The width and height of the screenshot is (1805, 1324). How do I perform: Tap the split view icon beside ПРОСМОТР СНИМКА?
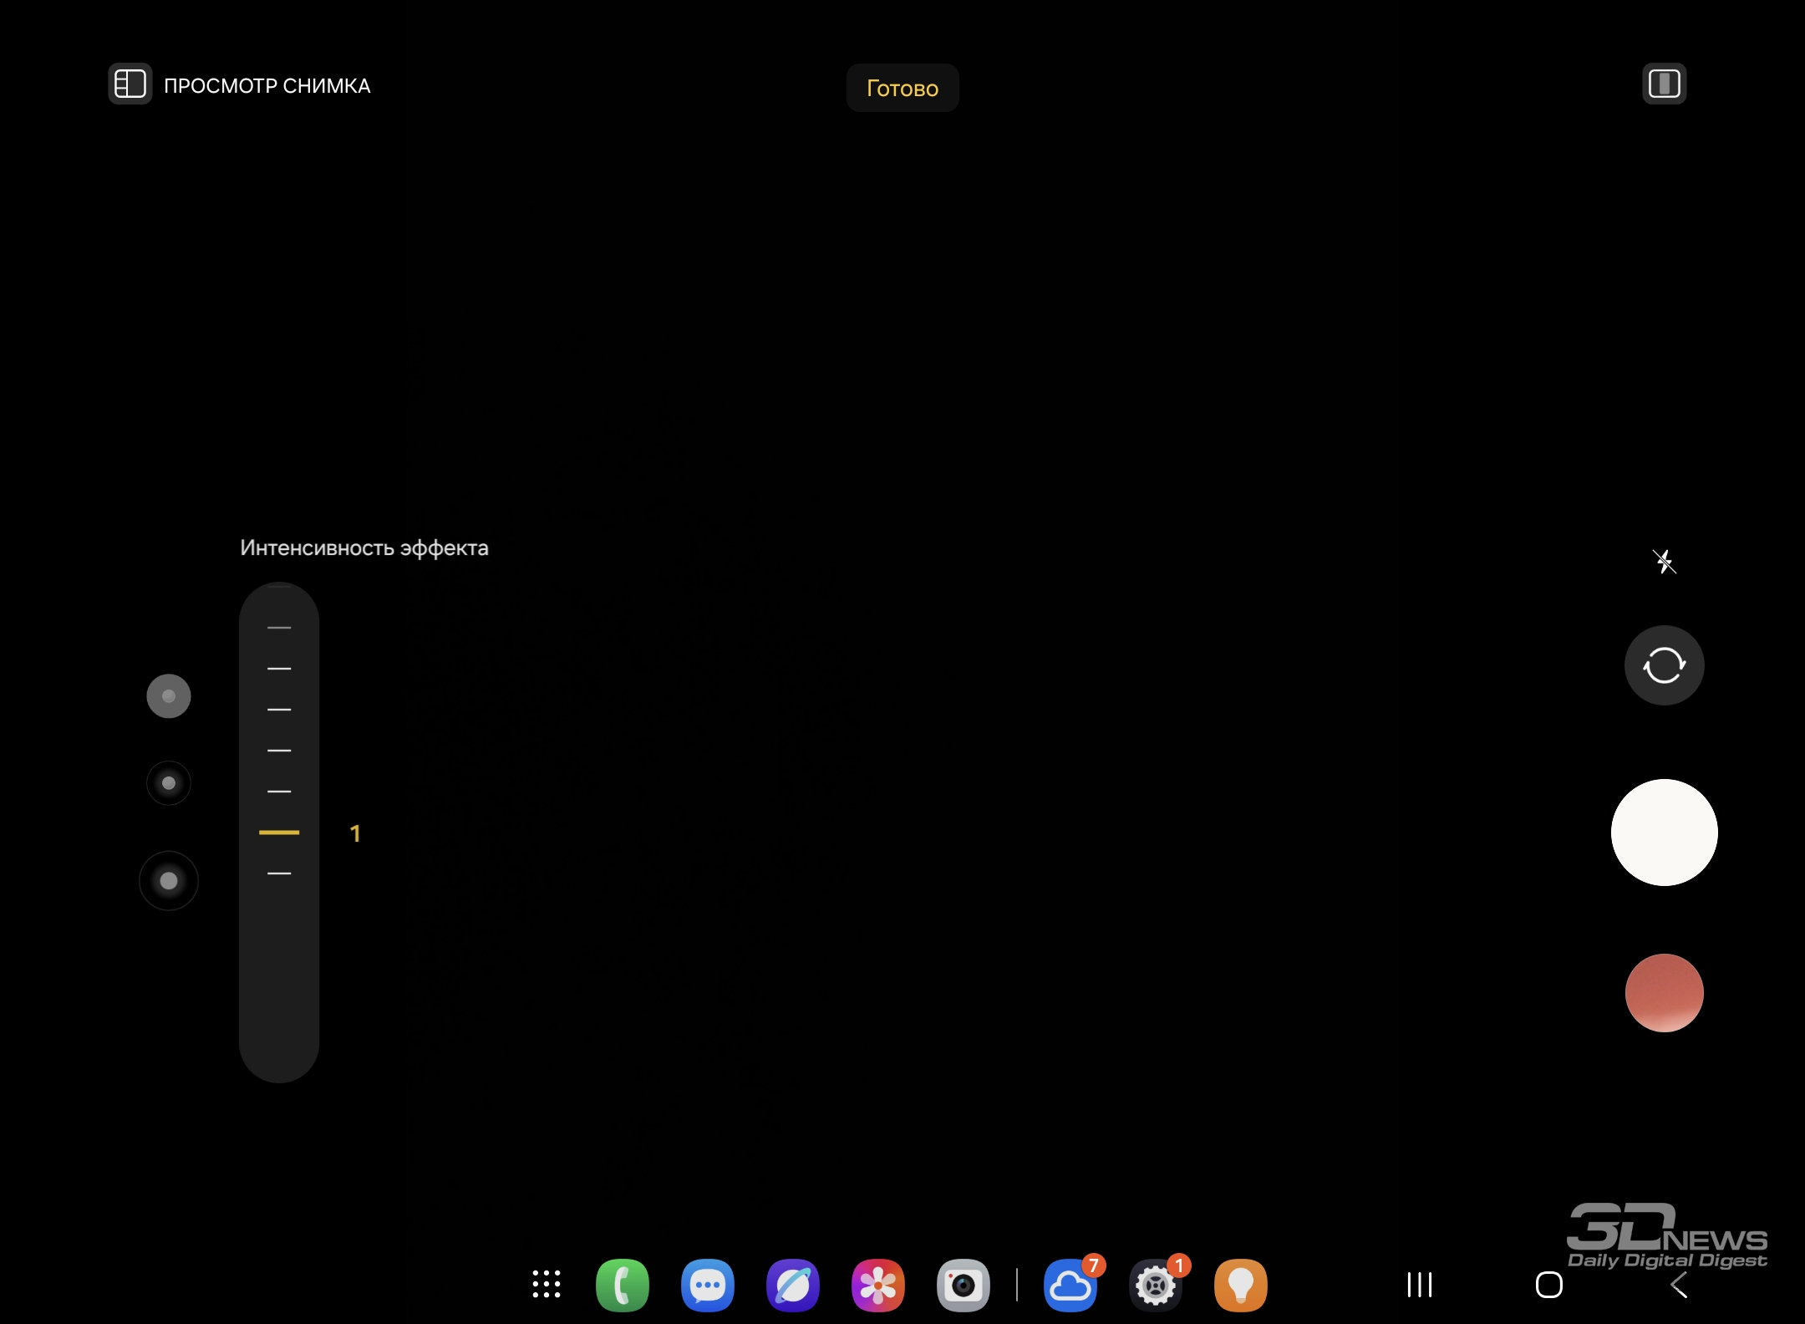130,84
